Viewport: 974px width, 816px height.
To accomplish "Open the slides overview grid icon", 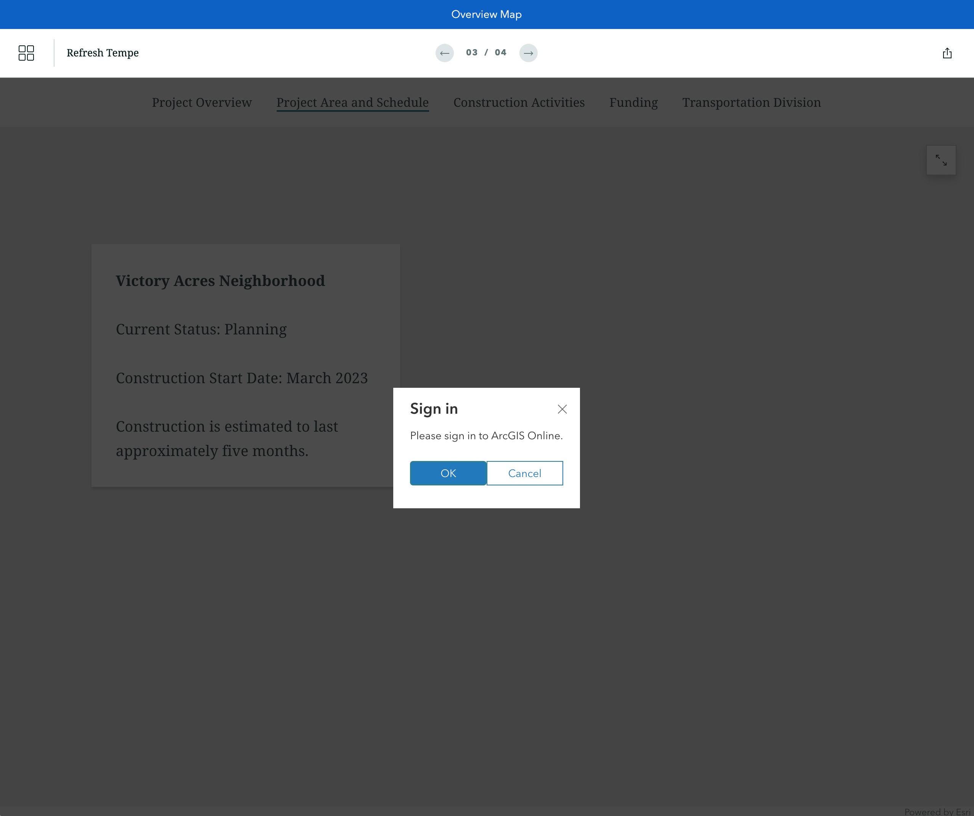I will [26, 53].
